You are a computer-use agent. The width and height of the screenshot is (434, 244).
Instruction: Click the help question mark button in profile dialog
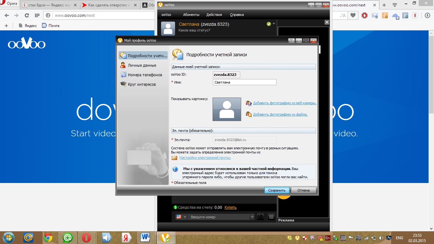[x=291, y=40]
